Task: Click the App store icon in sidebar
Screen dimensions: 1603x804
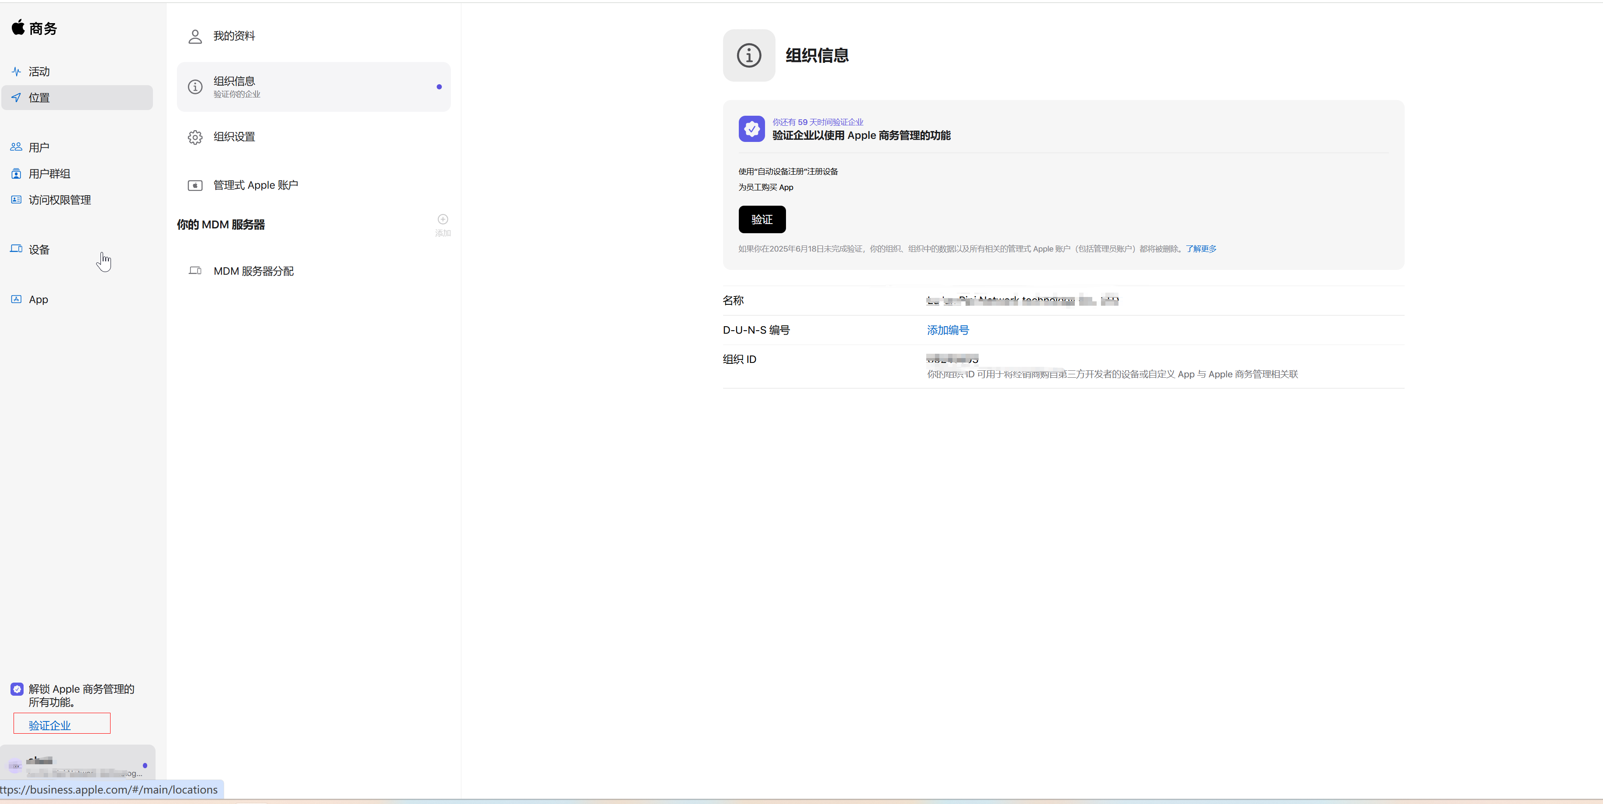Action: pyautogui.click(x=16, y=299)
